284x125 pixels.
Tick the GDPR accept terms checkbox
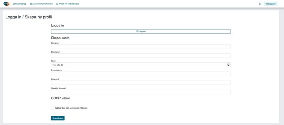(x=52, y=108)
